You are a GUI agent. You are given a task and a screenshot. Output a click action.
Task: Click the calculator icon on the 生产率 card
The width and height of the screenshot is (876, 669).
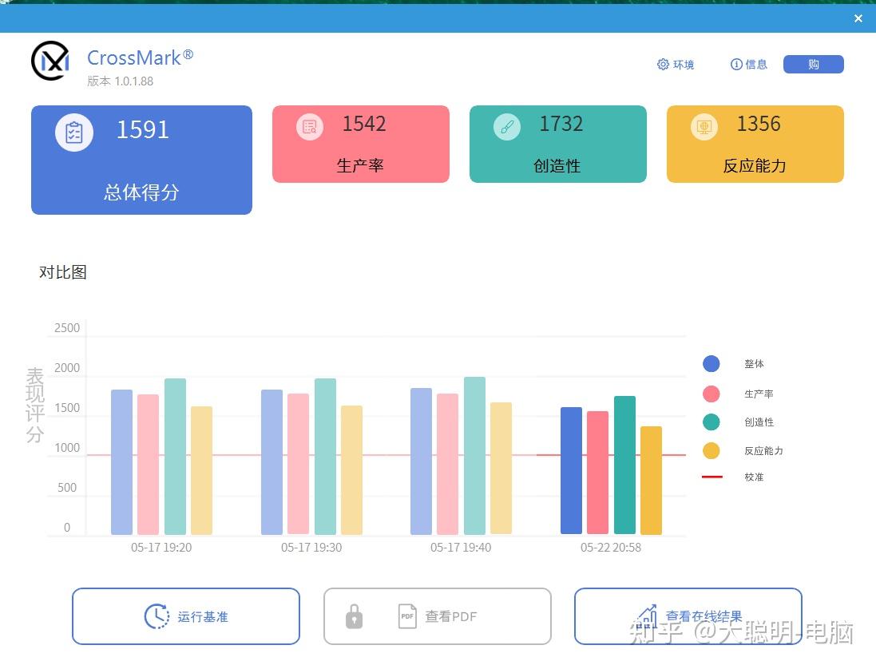click(x=309, y=126)
